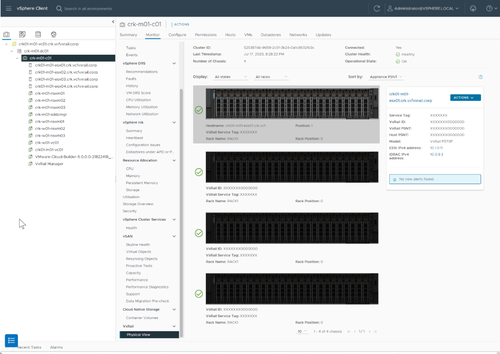The image size is (500, 354).
Task: Select the third chassis server image
Action: pyautogui.click(x=292, y=228)
